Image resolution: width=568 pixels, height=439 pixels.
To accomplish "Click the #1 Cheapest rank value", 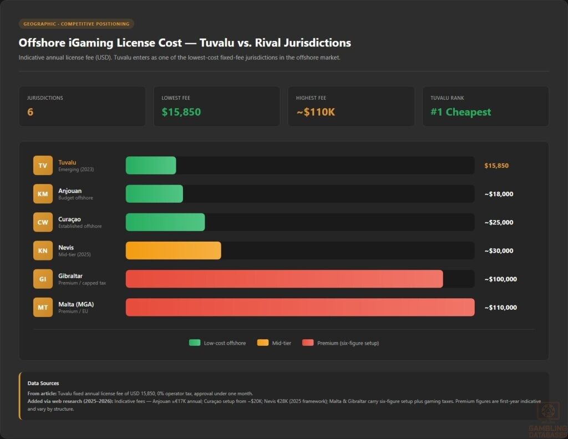I will [461, 112].
